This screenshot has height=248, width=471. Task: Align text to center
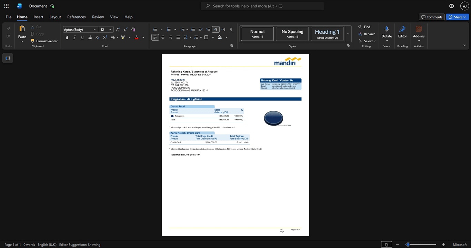pos(163,37)
